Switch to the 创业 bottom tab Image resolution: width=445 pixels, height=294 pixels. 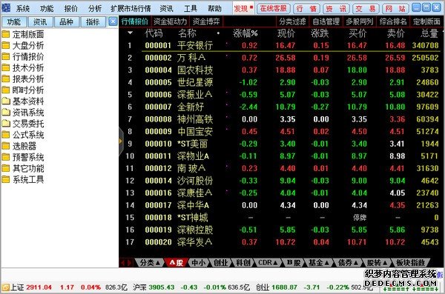pos(220,263)
